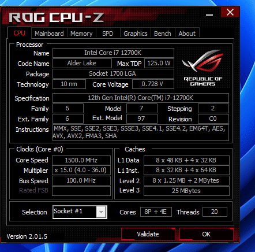Click the processor name Intel Core i7 12700K

pos(113,53)
